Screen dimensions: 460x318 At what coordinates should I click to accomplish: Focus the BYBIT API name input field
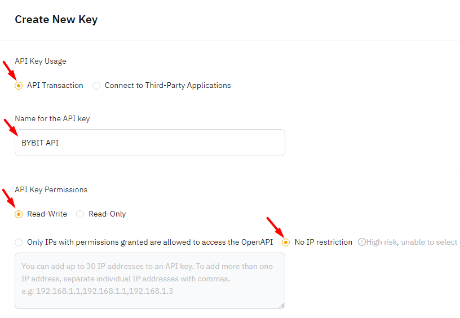pos(150,143)
